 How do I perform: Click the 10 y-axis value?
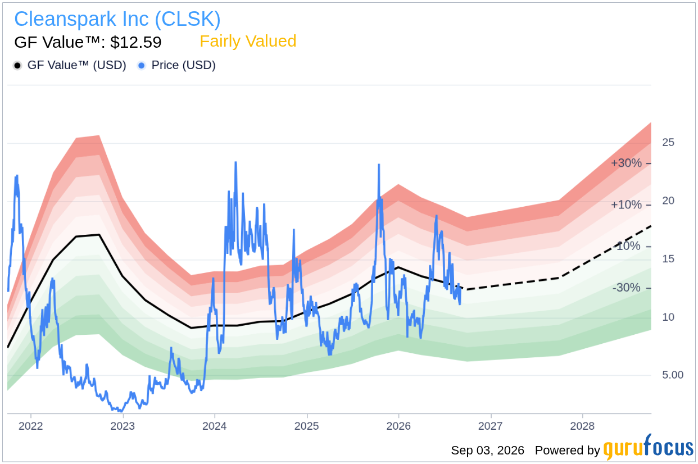click(668, 317)
